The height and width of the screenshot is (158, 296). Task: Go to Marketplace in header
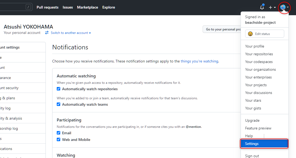88,7
